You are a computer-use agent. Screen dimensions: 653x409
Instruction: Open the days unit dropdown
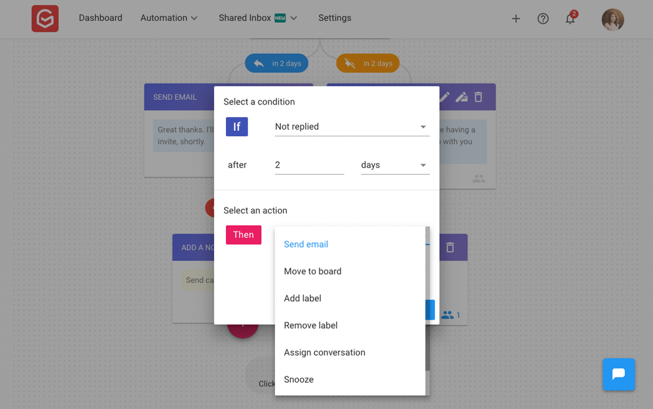tap(395, 165)
